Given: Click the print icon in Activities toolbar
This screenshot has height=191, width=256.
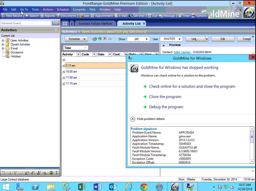Looking at the screenshot, I should pyautogui.click(x=94, y=39).
